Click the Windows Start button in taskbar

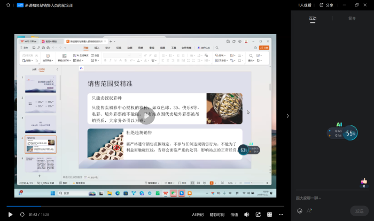53,193
